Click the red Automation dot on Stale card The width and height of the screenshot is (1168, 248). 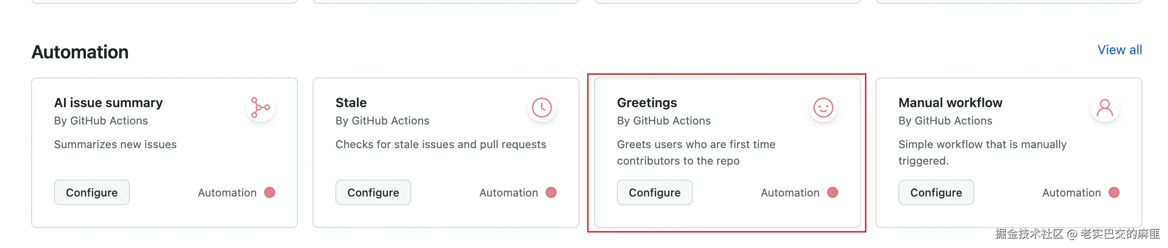(551, 192)
